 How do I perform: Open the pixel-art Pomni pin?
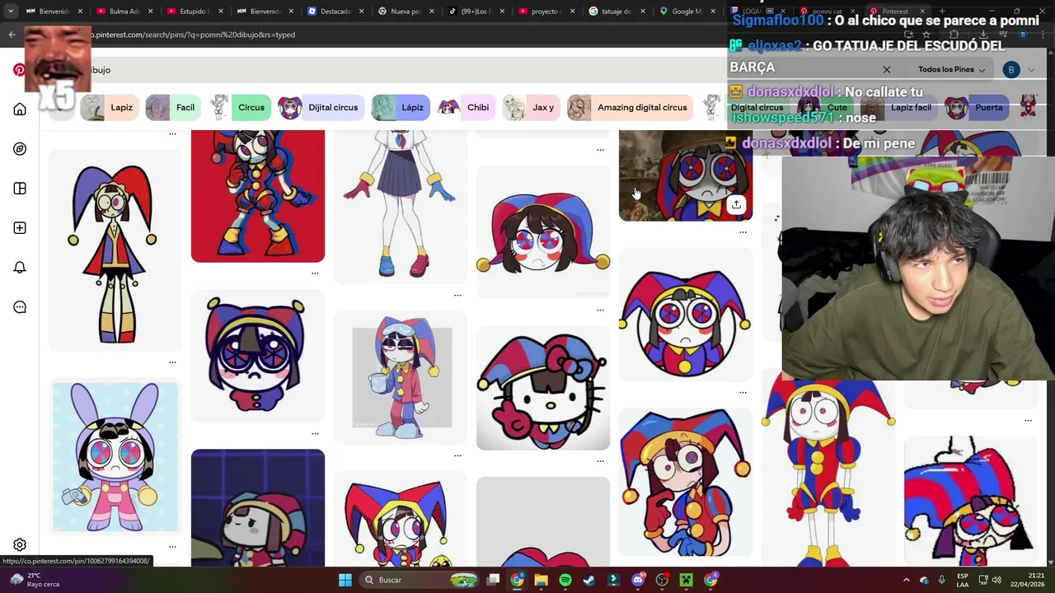coord(971,500)
